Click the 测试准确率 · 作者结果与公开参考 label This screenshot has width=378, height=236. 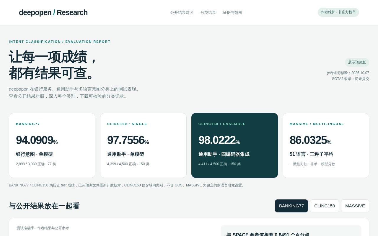[43, 228]
